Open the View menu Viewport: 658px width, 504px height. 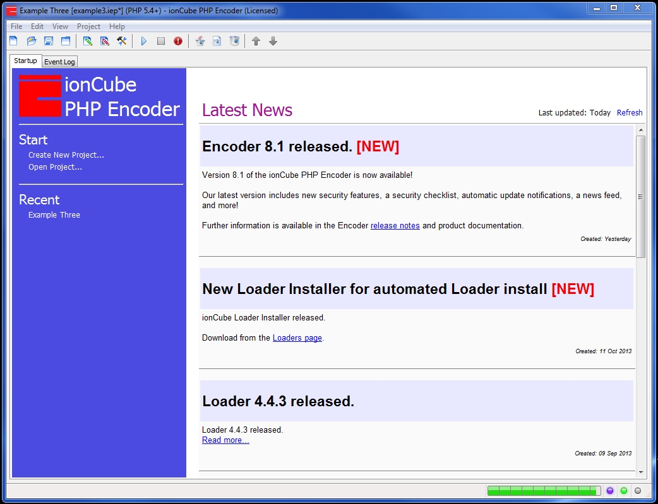[x=60, y=26]
